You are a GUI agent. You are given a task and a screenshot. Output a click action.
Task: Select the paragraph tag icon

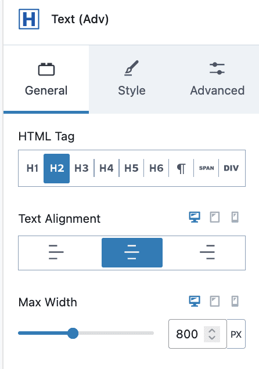pyautogui.click(x=181, y=168)
